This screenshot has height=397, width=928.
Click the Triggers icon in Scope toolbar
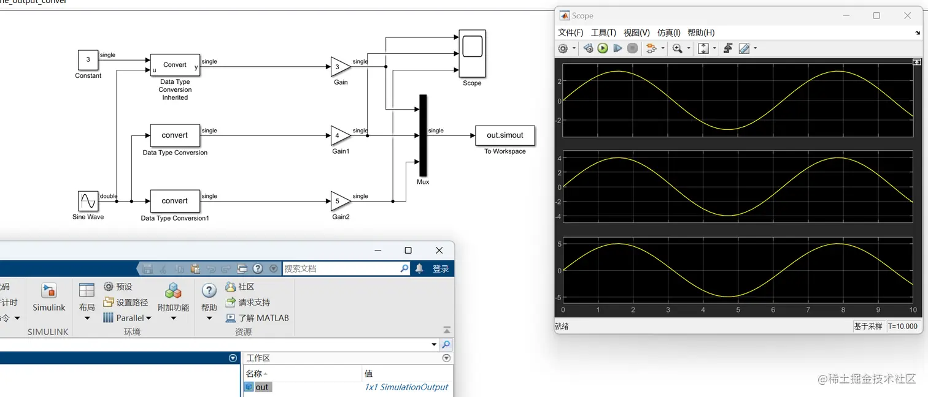pos(728,48)
